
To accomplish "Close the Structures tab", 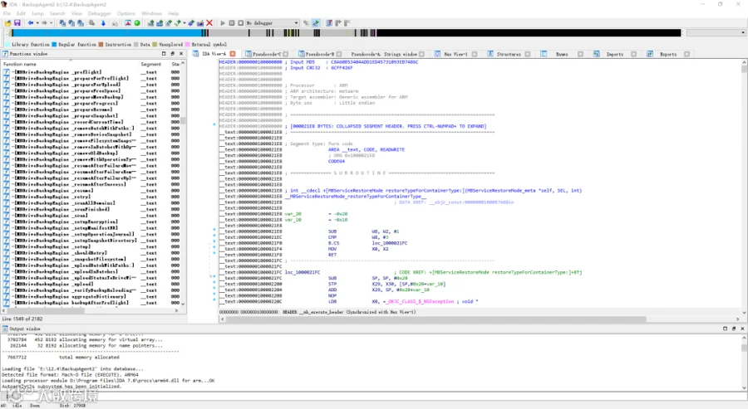I will (528, 54).
